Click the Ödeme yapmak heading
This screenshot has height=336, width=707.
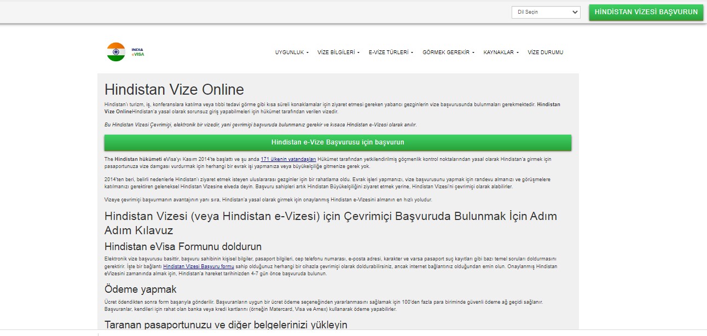(x=141, y=289)
